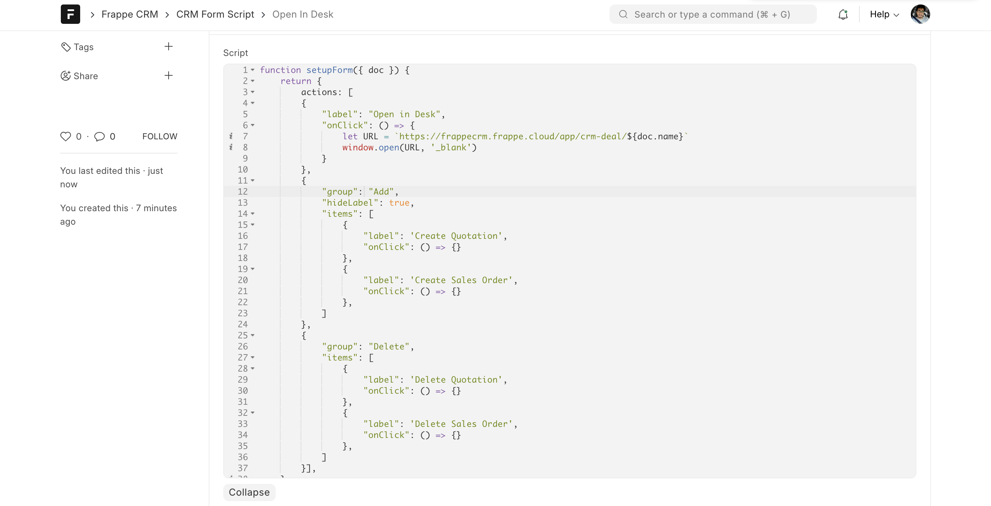This screenshot has height=506, width=991.
Task: Go to Frappe CRM breadcrumb
Action: [x=130, y=14]
